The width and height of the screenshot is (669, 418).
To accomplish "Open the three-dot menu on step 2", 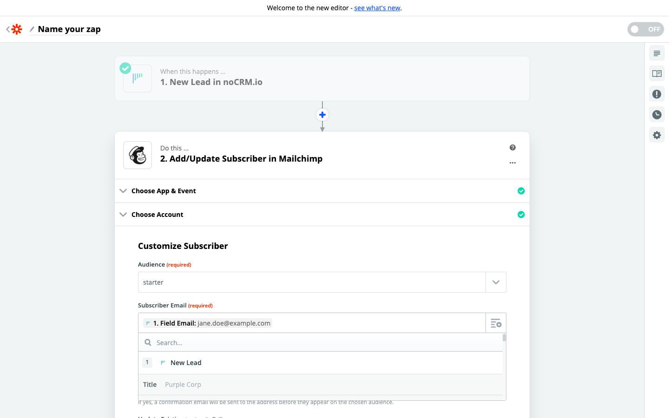I will [x=512, y=163].
